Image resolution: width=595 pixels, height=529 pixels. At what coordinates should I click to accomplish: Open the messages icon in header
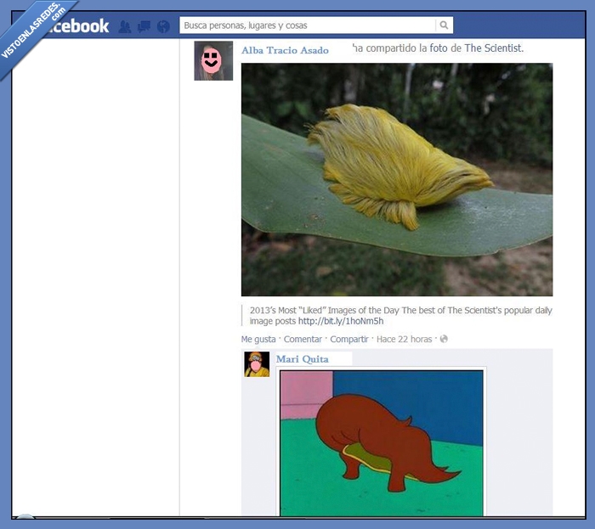pos(144,26)
